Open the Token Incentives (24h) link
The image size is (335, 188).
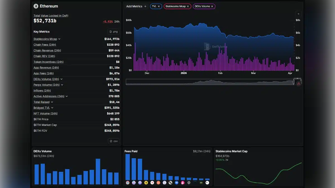pyautogui.click(x=48, y=62)
